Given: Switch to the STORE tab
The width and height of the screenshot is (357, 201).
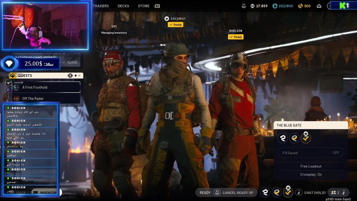Looking at the screenshot, I should pos(144,6).
